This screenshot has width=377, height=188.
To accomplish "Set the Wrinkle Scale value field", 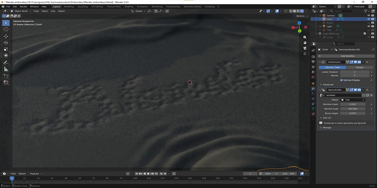I will (353, 109).
